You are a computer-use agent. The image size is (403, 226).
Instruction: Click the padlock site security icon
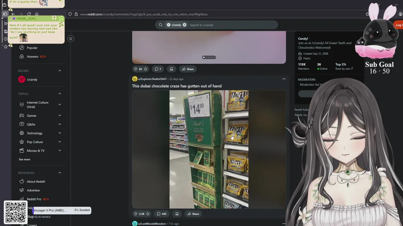click(76, 14)
